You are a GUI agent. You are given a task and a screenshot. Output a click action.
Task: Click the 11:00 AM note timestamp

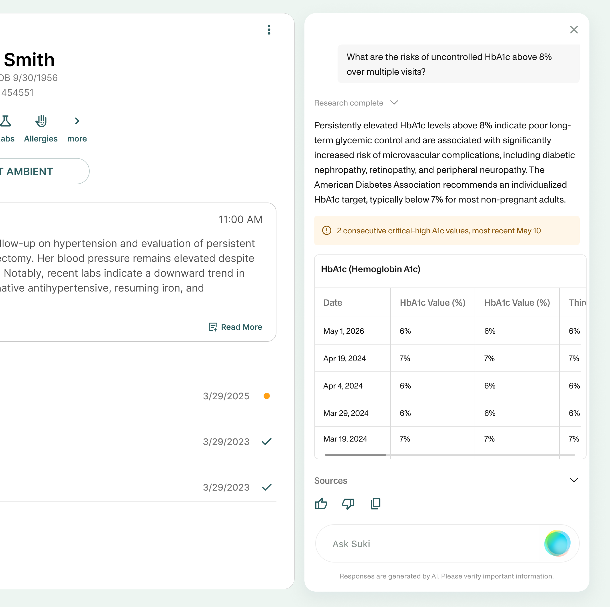[x=240, y=219]
